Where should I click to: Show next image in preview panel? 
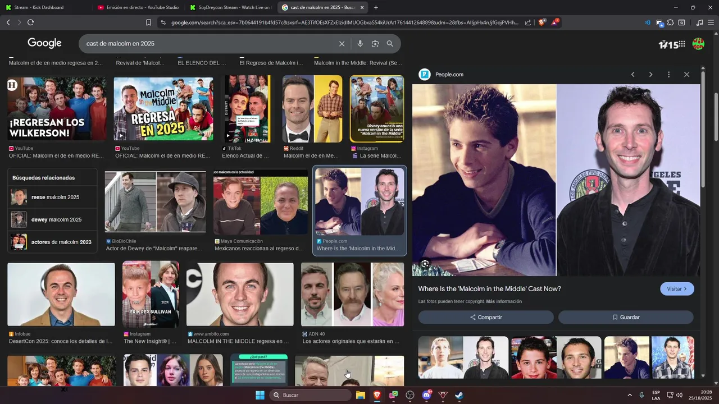[650, 75]
